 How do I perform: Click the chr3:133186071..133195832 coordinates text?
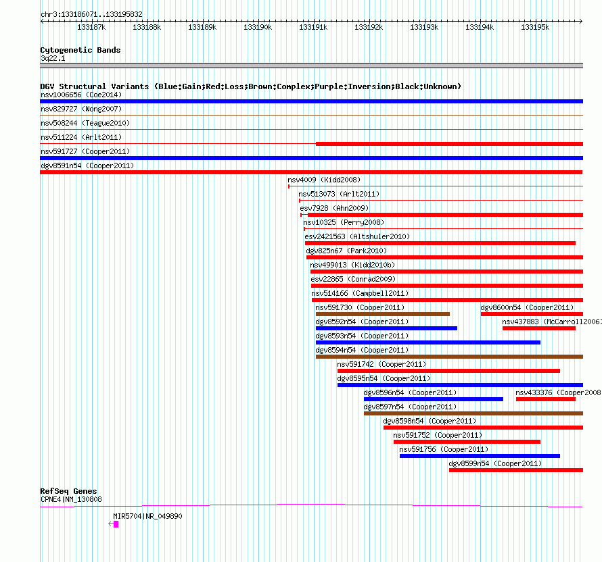(91, 14)
